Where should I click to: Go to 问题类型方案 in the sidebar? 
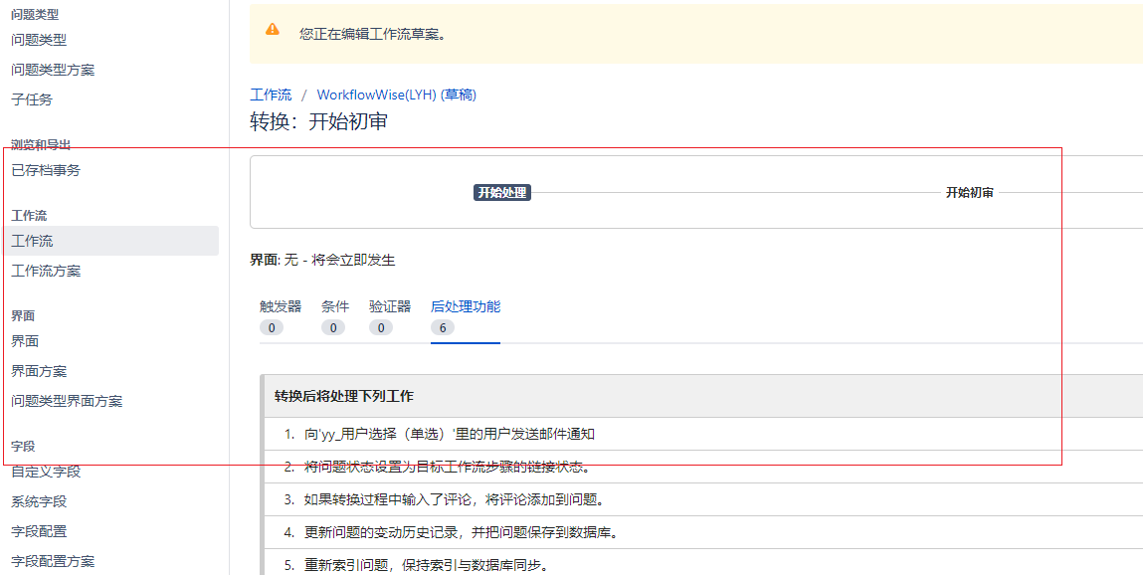[53, 70]
